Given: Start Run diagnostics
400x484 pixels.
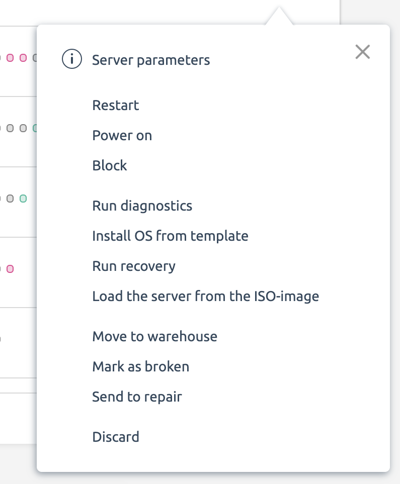Looking at the screenshot, I should coord(142,206).
